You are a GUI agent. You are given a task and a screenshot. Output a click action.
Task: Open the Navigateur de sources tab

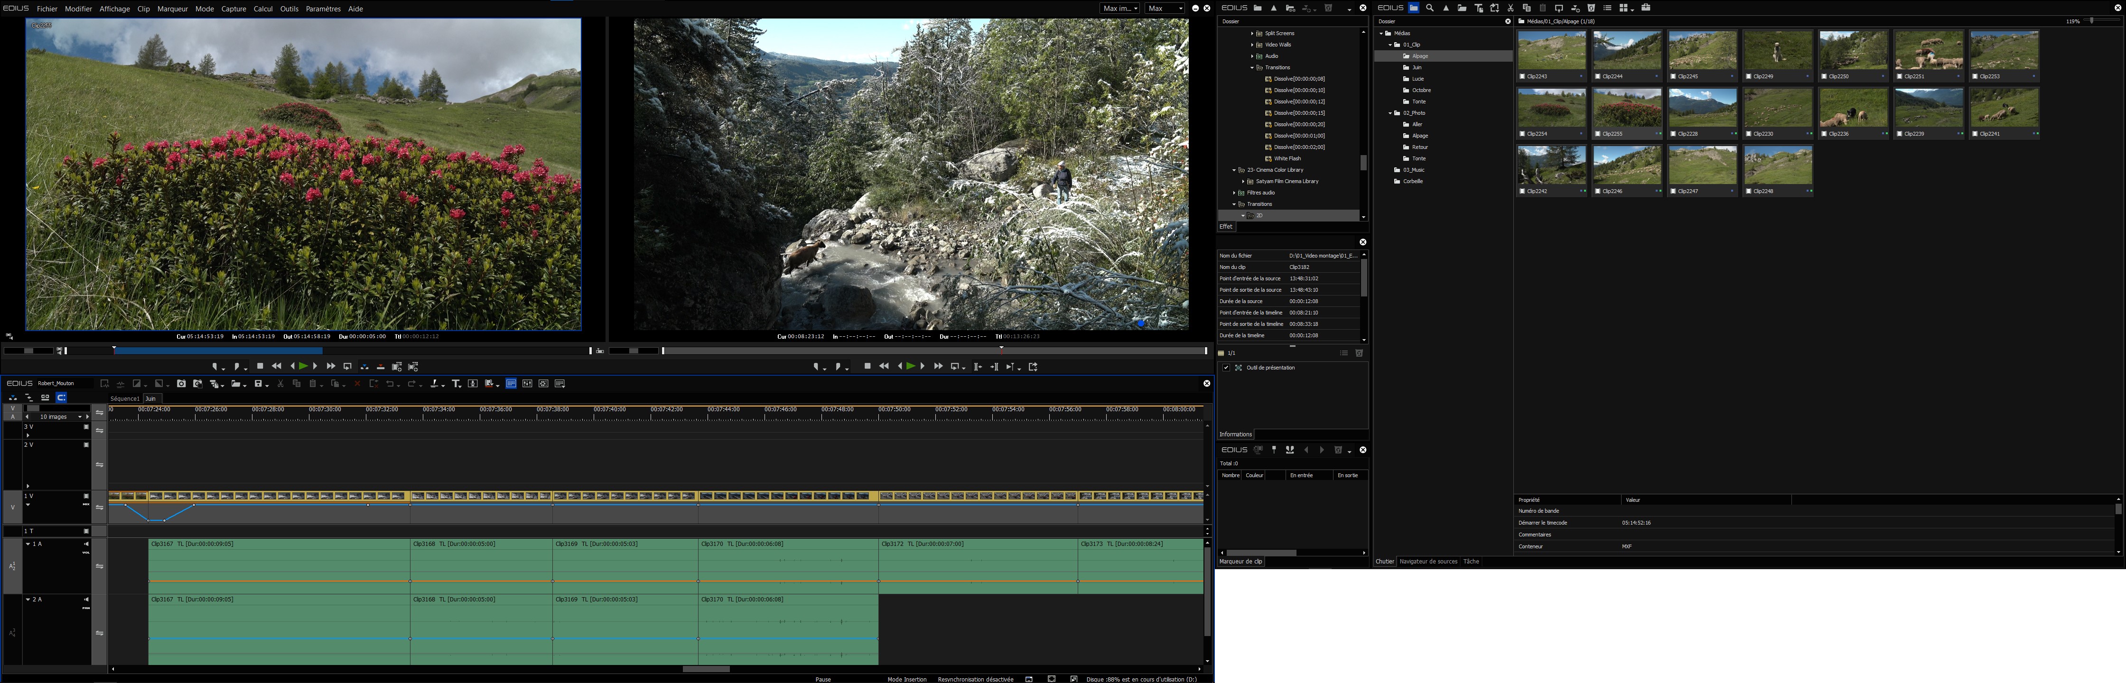(x=1428, y=562)
